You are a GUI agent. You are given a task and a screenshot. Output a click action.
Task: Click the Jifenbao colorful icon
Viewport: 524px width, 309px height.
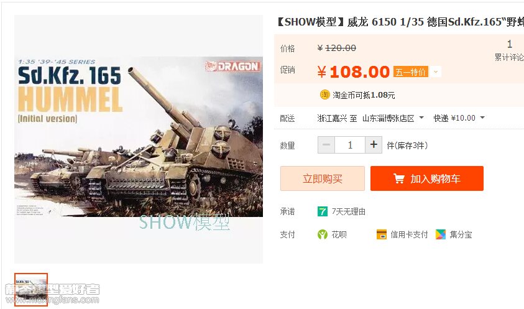441,234
